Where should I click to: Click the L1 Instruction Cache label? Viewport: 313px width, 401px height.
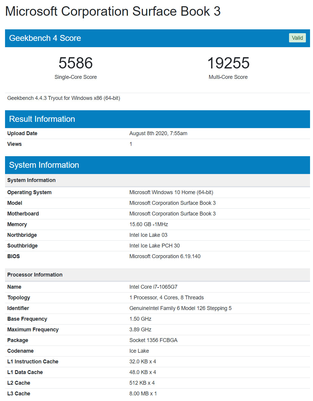[x=33, y=362]
